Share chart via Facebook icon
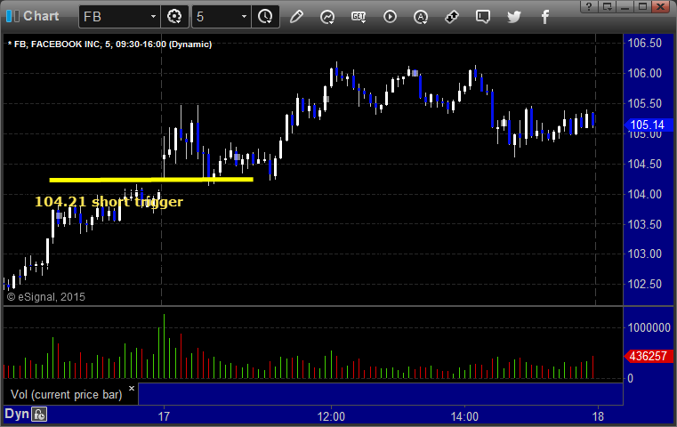 click(x=544, y=17)
